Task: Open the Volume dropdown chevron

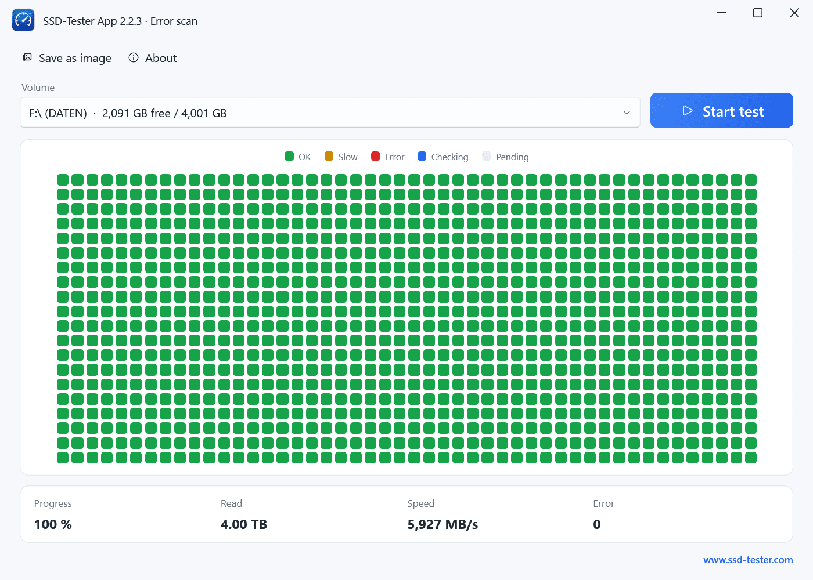Action: 627,113
